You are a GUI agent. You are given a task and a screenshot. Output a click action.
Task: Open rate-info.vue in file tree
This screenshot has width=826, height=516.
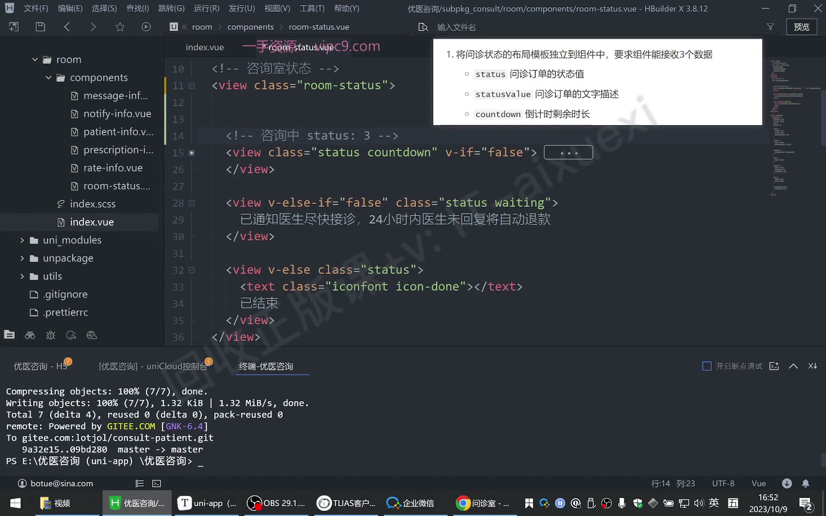pyautogui.click(x=113, y=168)
